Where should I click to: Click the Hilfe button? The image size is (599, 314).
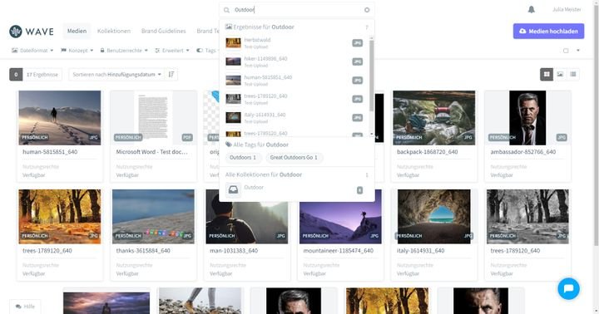pyautogui.click(x=25, y=307)
